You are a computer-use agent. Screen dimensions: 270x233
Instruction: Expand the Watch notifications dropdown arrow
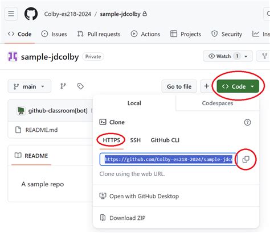[x=246, y=56]
